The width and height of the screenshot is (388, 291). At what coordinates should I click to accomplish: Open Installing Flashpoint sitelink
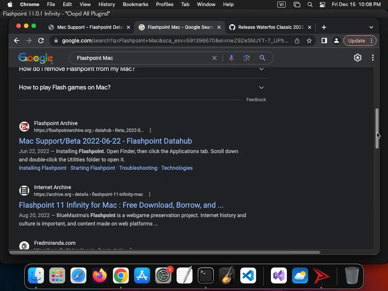pyautogui.click(x=42, y=168)
